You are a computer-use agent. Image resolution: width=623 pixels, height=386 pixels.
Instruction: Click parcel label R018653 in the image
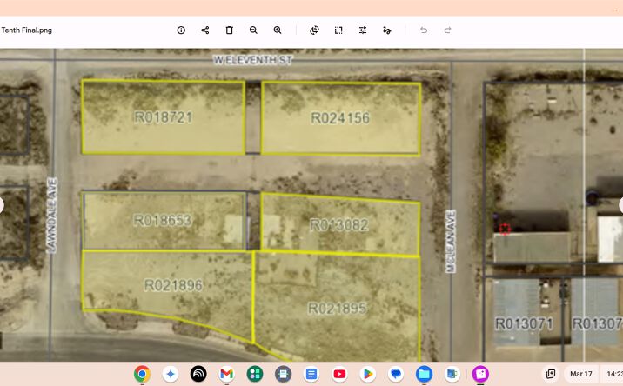point(163,221)
